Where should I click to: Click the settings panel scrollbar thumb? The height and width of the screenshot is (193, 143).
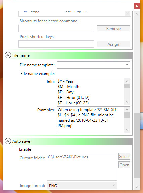pos(137,146)
